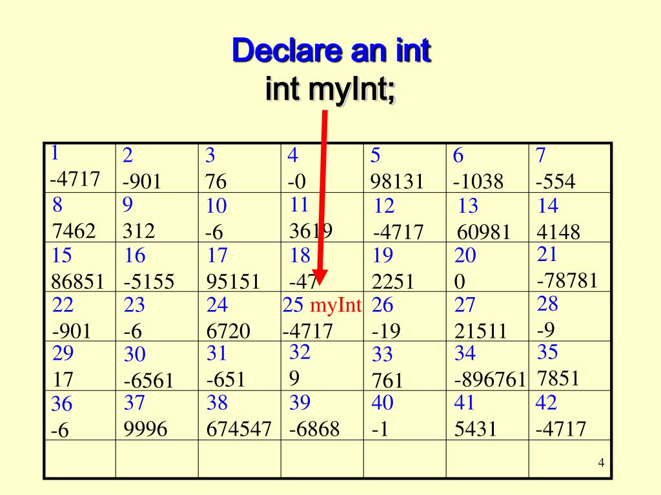
Task: Click the blue address number 41
Action: 464,403
